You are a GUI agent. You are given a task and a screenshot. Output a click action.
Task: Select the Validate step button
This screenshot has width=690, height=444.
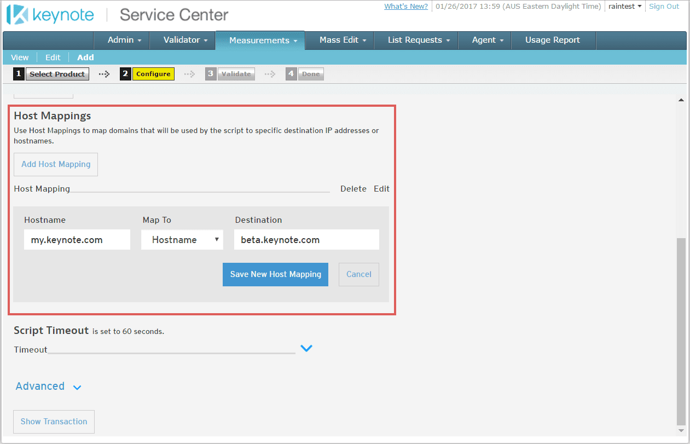tap(236, 74)
